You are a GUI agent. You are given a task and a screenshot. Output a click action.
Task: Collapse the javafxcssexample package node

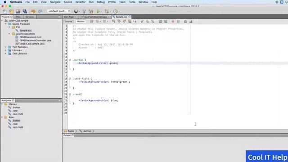click(9, 34)
